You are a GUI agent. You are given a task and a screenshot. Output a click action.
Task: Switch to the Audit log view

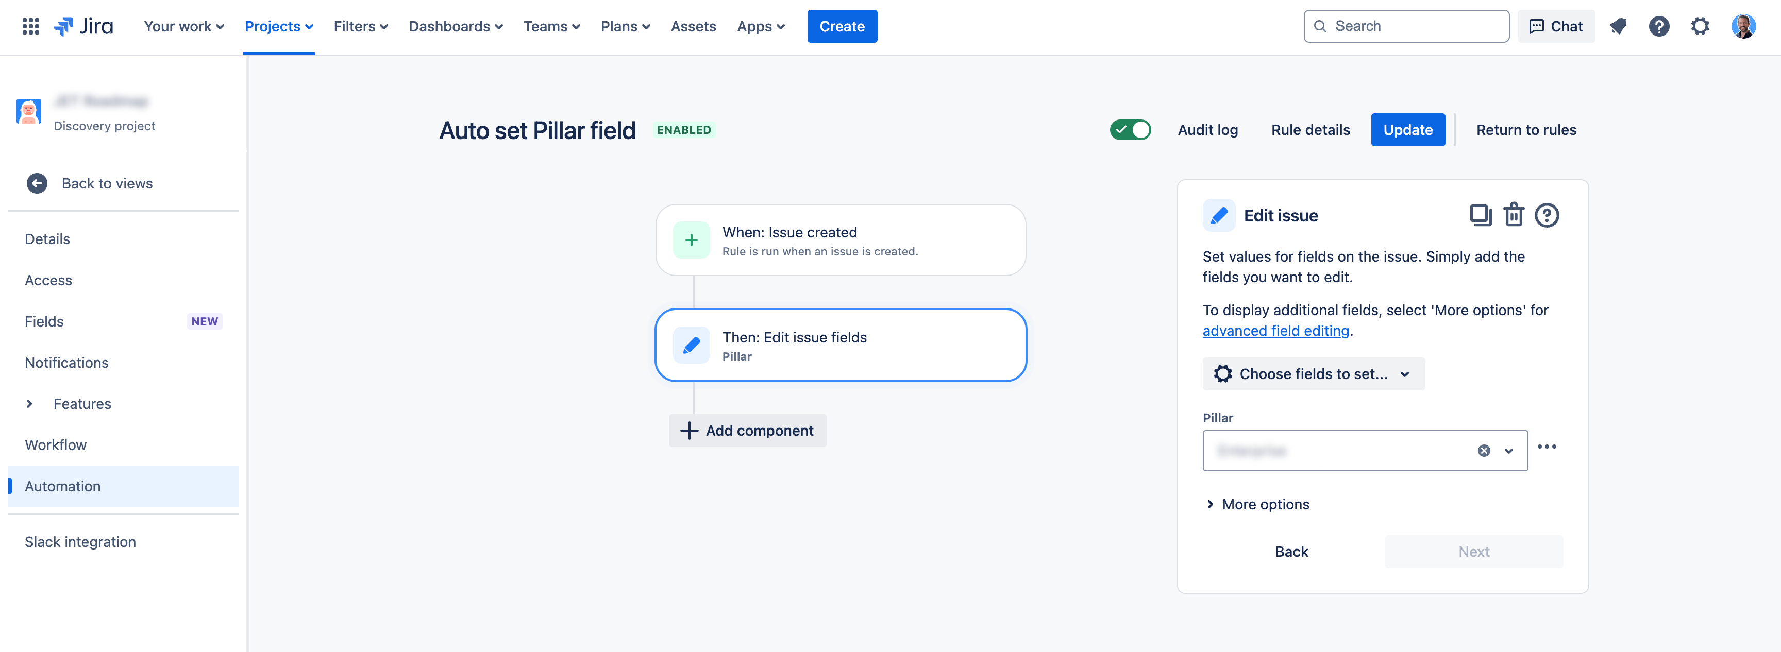1208,129
